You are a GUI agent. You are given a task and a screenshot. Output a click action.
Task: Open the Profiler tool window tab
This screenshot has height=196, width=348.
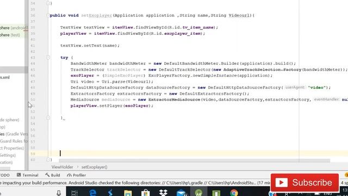pos(76,175)
